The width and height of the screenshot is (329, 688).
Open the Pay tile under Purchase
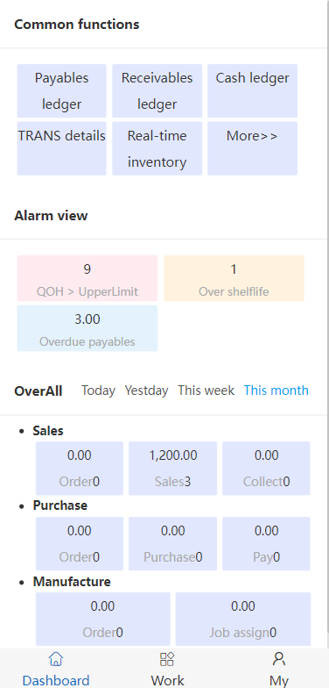266,544
